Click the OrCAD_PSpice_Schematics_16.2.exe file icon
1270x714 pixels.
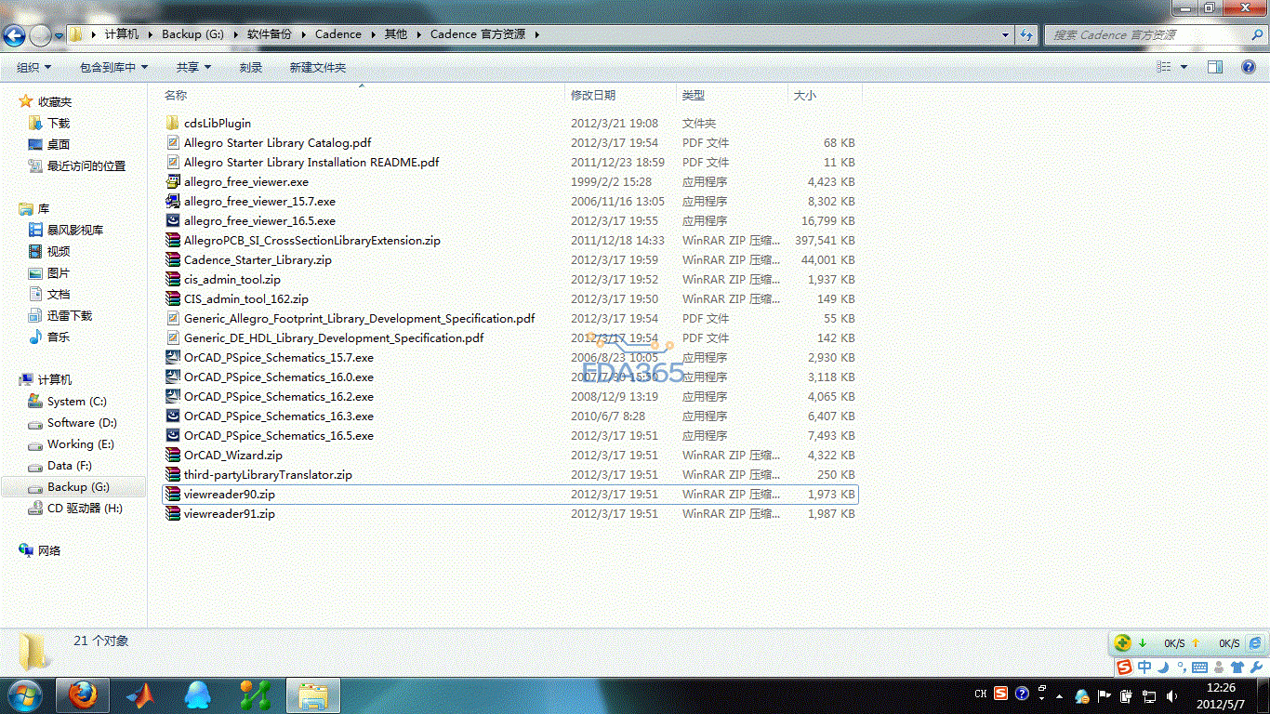172,396
